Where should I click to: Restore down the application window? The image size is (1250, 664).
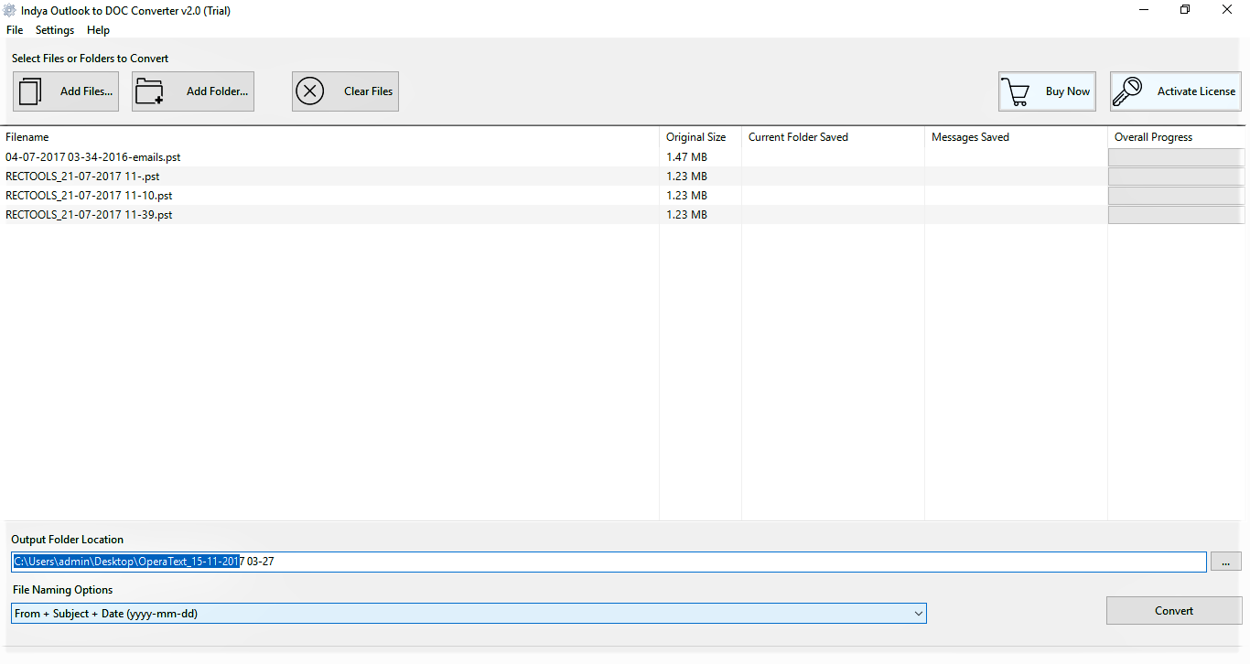point(1185,10)
